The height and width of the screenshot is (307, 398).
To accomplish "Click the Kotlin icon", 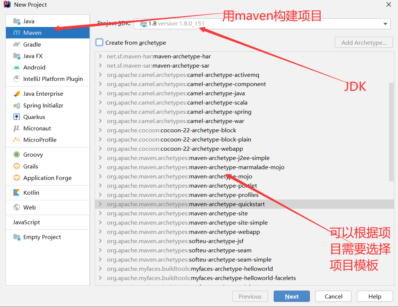I will click(17, 192).
